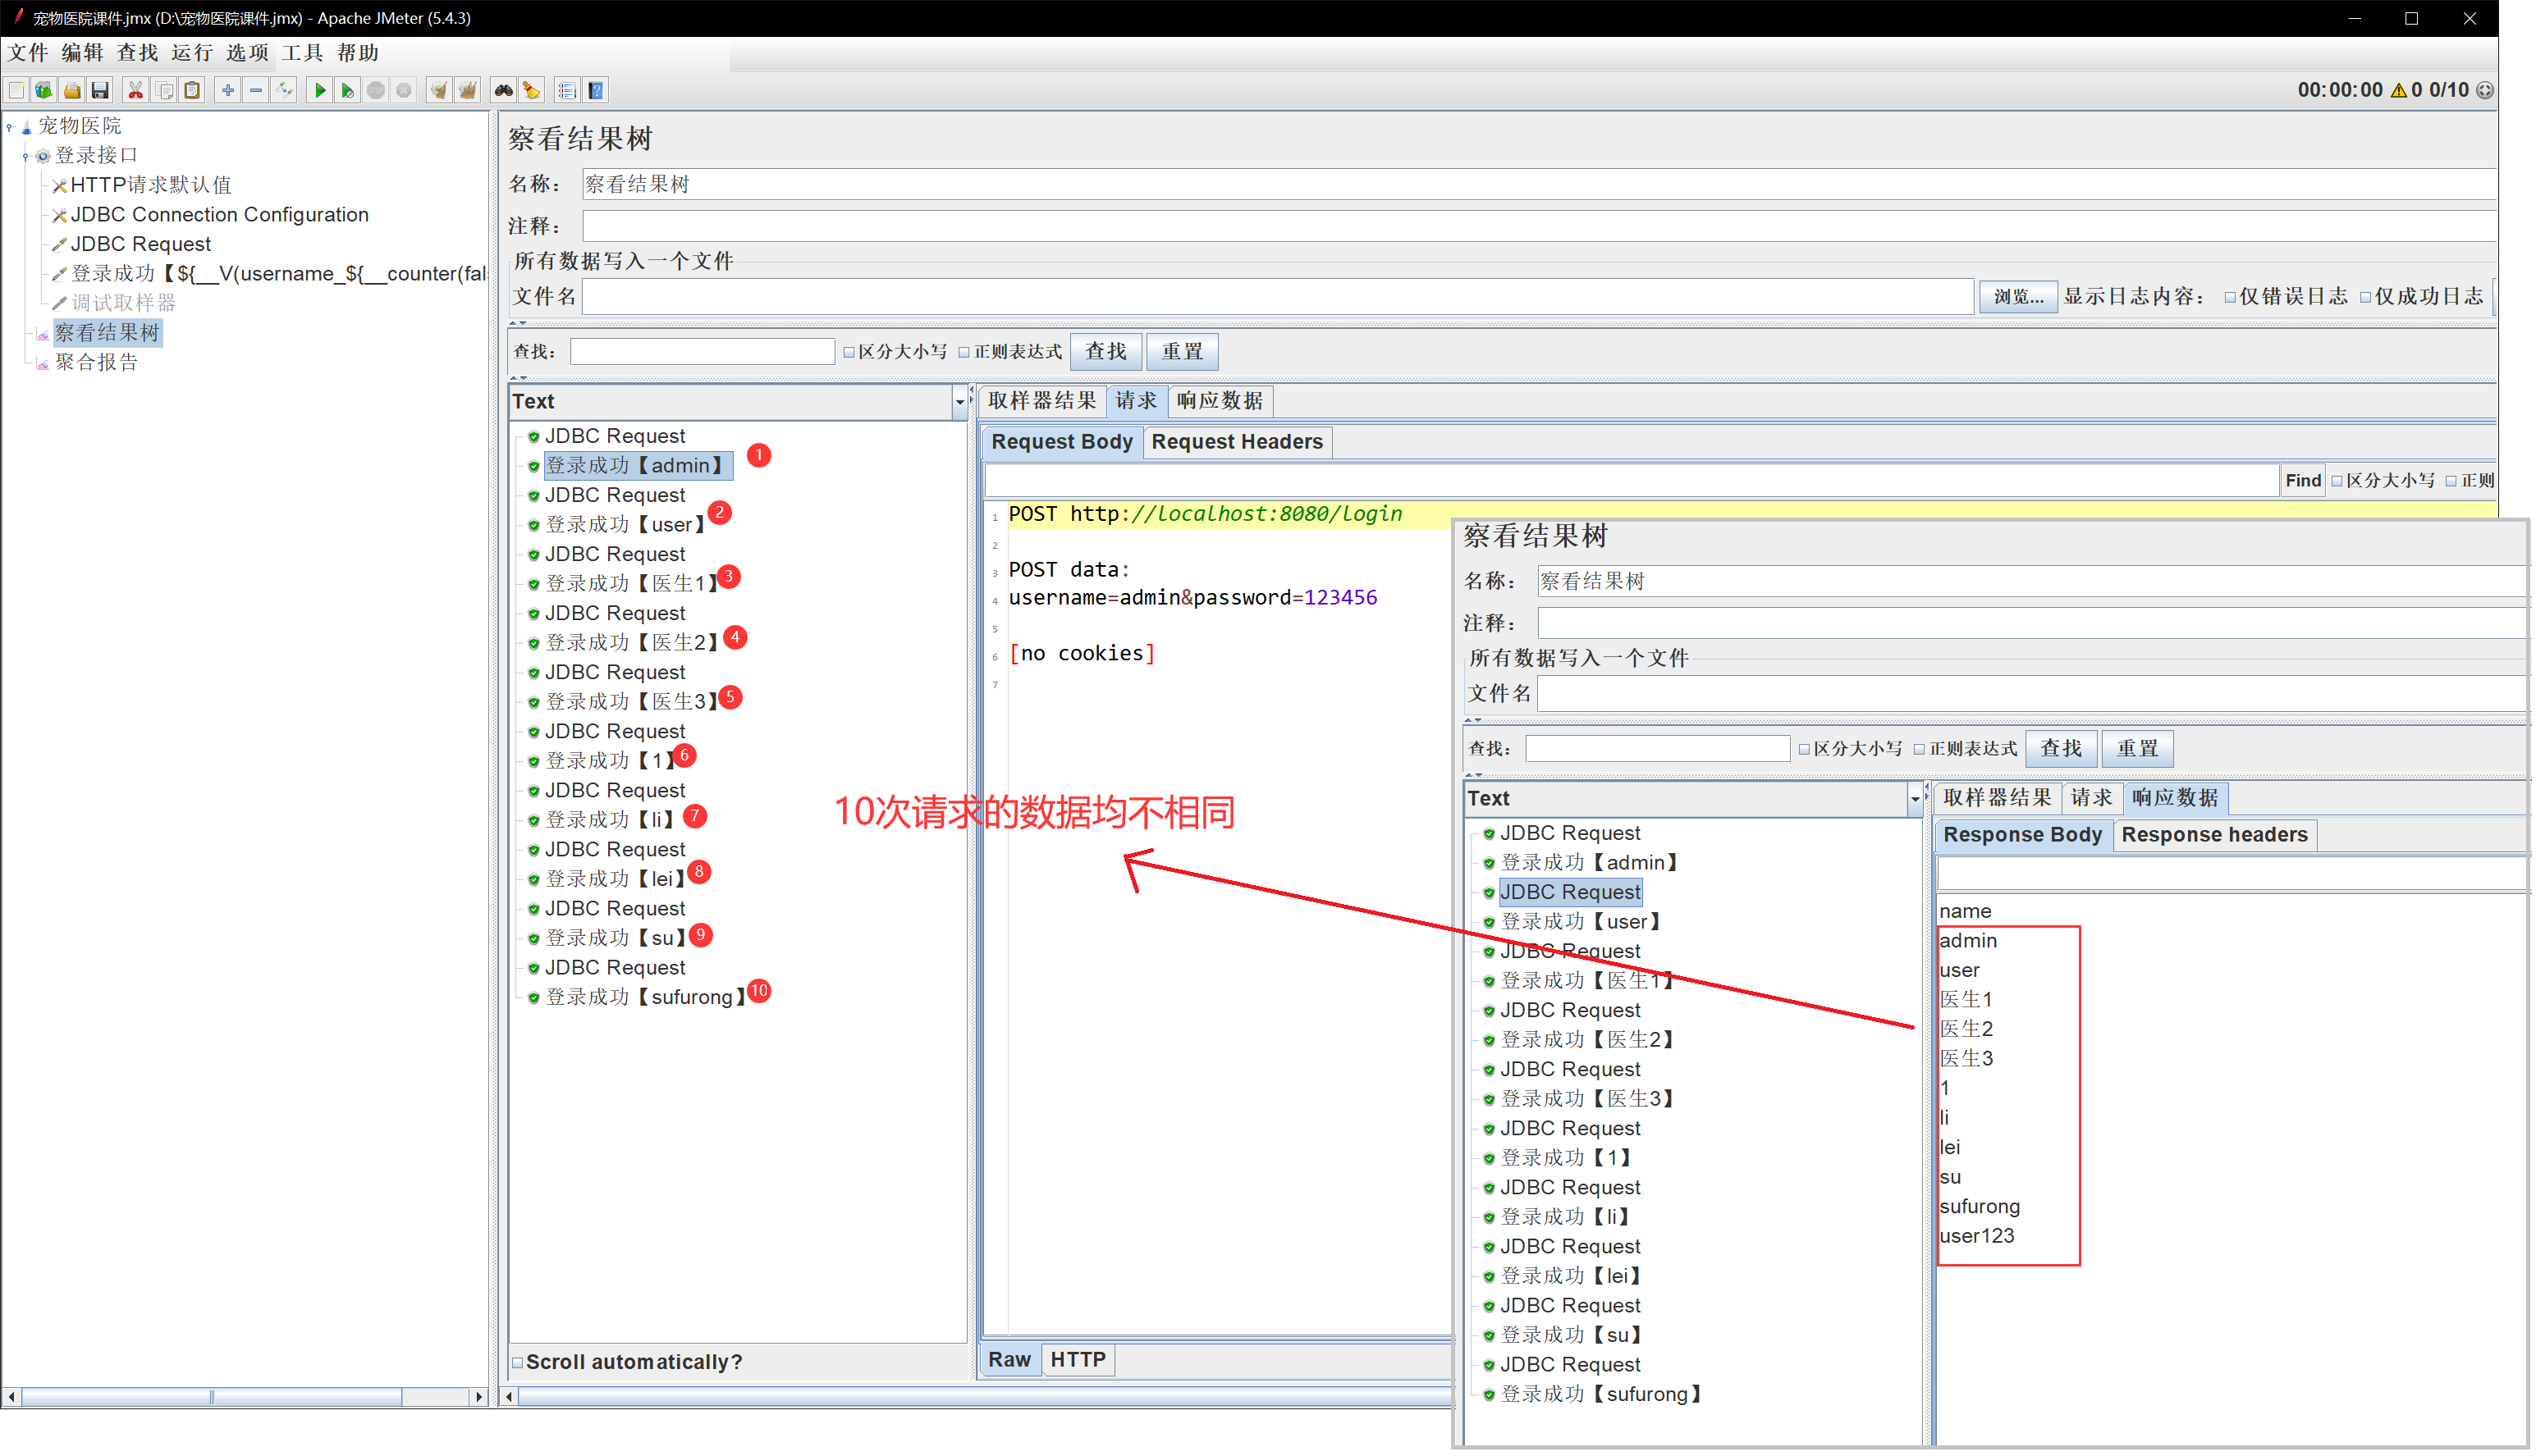
Task: Click the Clear All double broom icon
Action: pyautogui.click(x=467, y=91)
